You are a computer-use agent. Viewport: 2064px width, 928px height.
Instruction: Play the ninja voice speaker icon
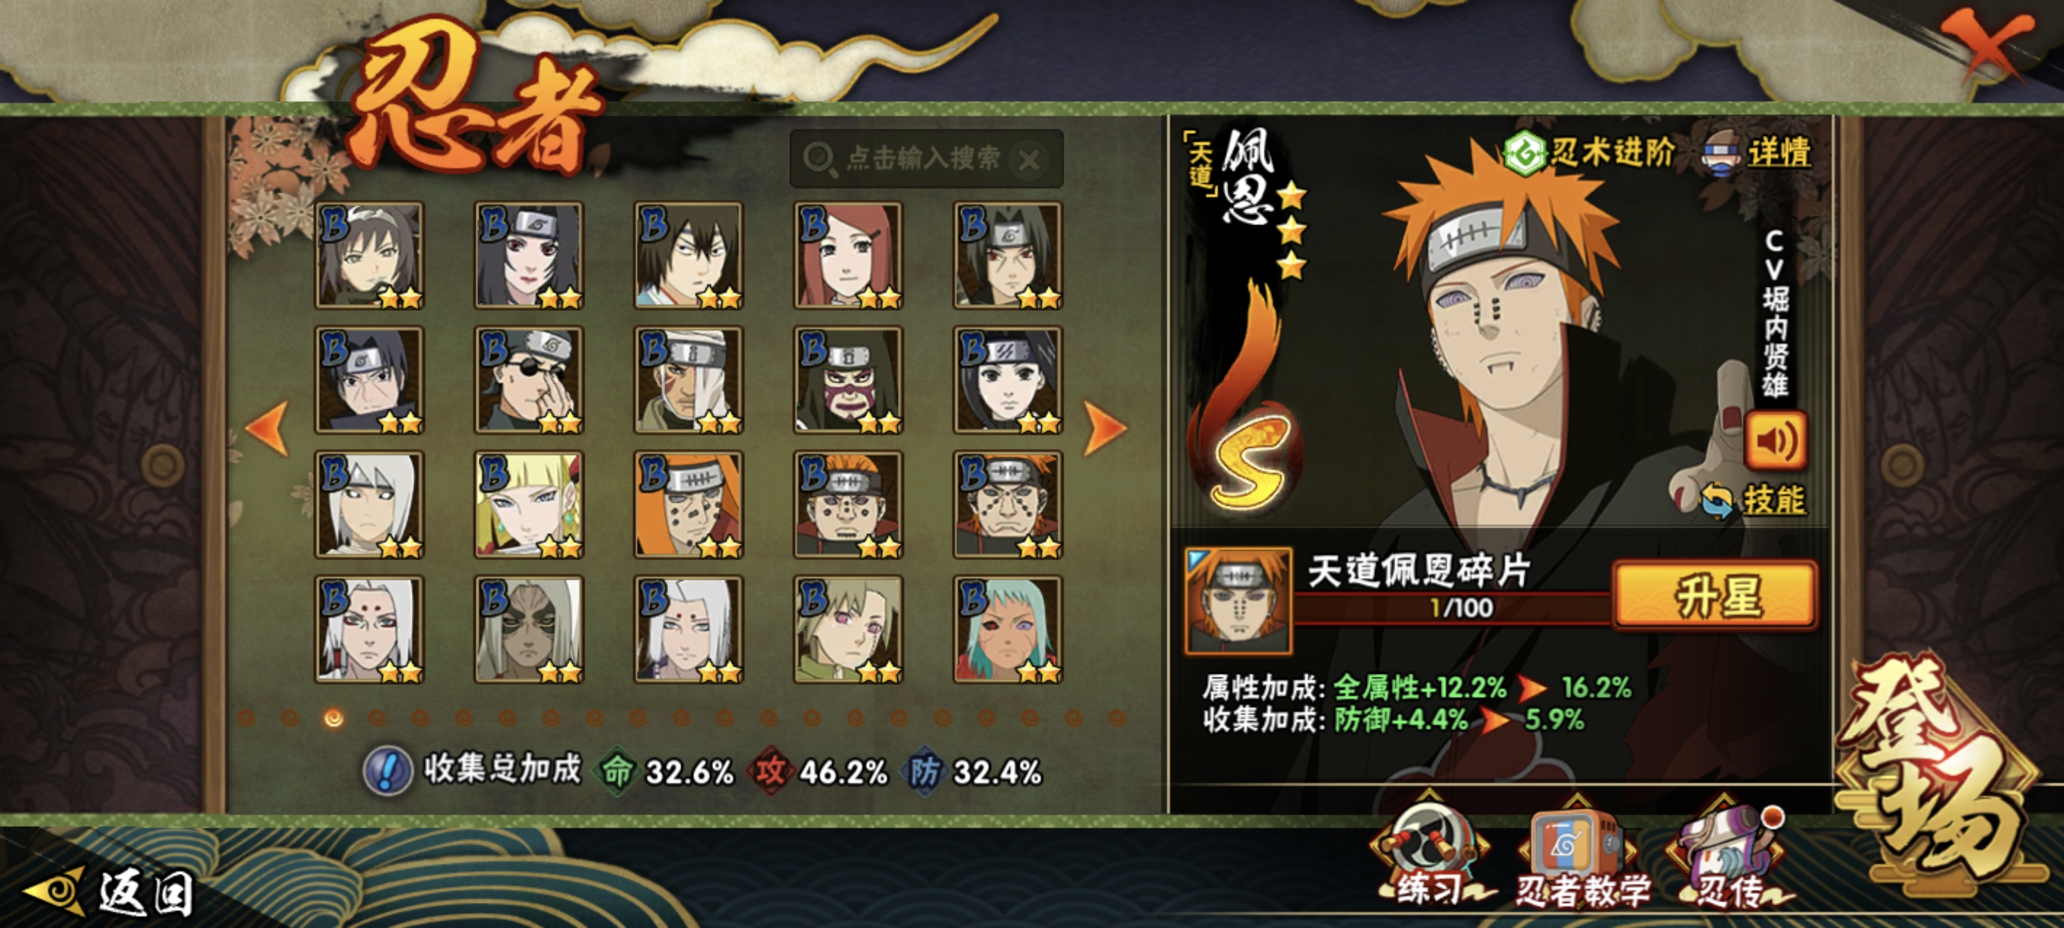coord(1775,440)
